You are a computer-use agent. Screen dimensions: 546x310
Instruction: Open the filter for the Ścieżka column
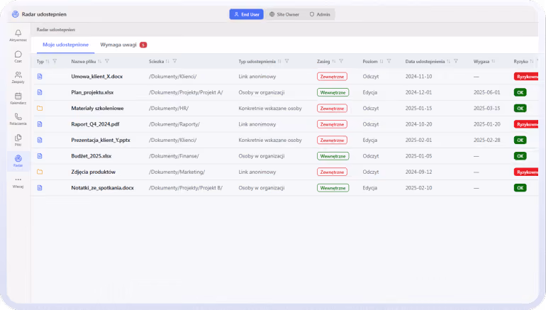pos(175,61)
